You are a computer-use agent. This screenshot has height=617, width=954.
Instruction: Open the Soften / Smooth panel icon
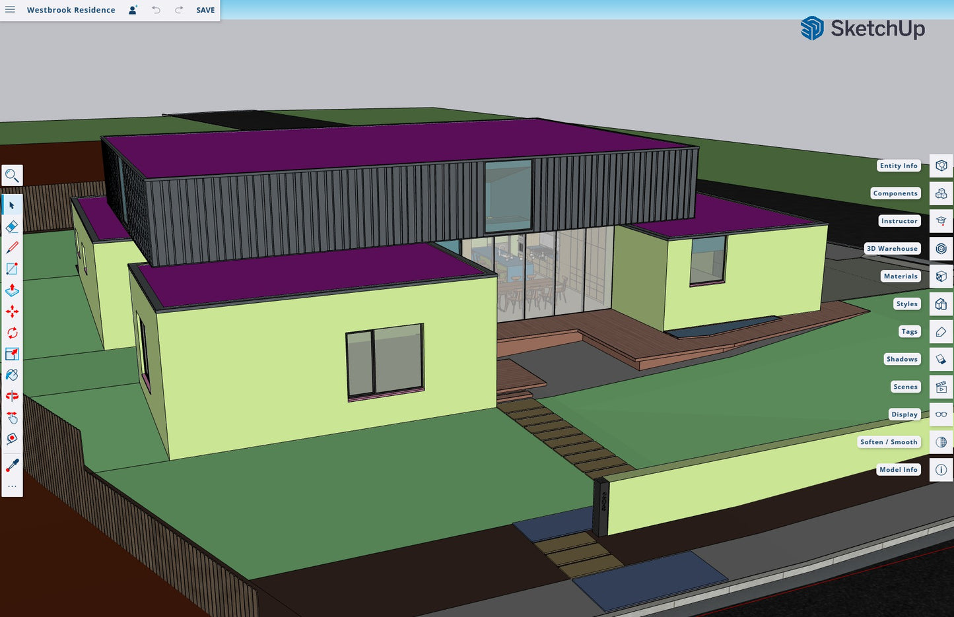pos(941,442)
